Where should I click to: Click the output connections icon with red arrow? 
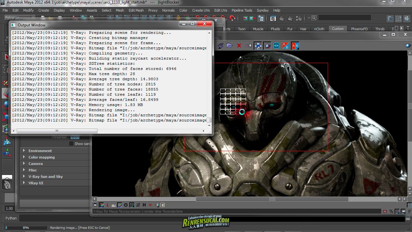pyautogui.click(x=253, y=18)
